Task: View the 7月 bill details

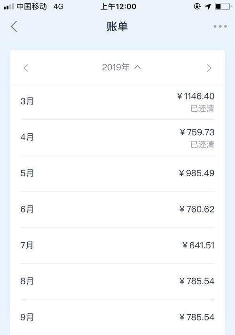Action: (x=117, y=245)
